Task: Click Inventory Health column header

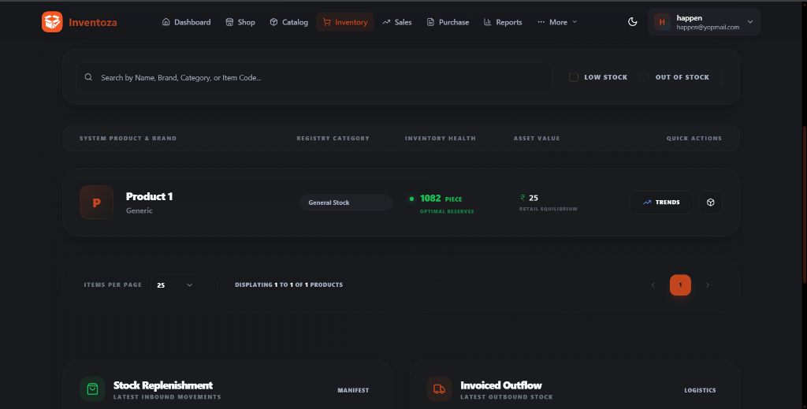Action: (441, 139)
